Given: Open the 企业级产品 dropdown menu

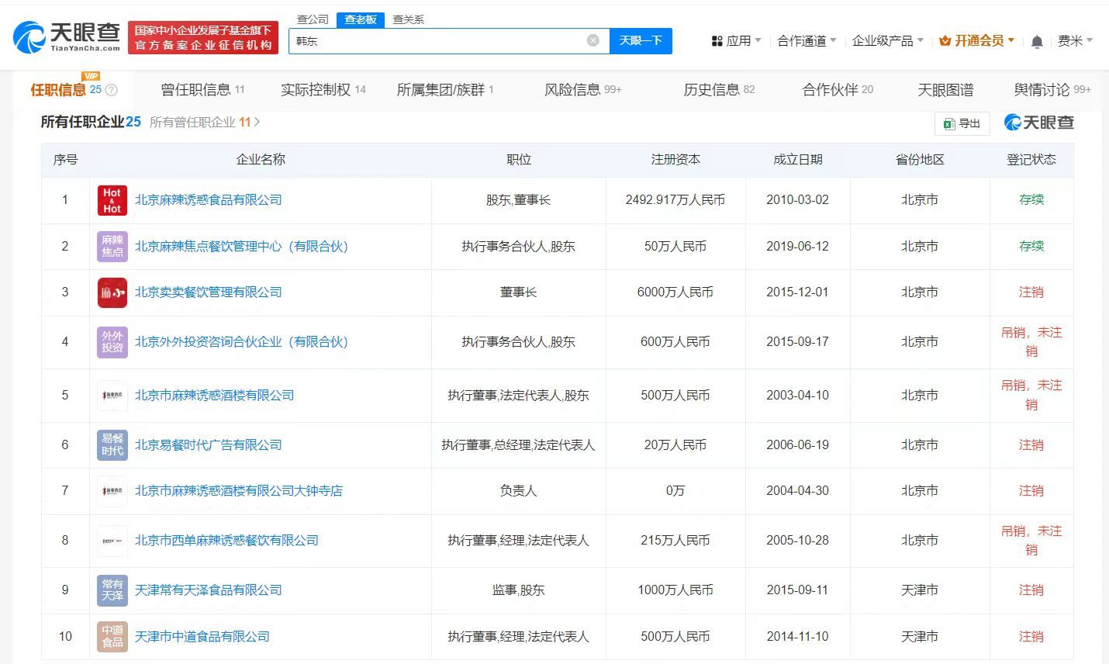Looking at the screenshot, I should 883,41.
